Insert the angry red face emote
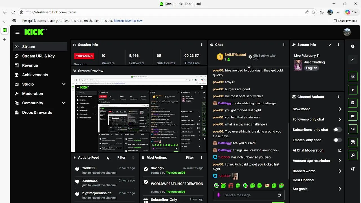Image resolution: width=361 pixels, height=203 pixels. [x=231, y=186]
